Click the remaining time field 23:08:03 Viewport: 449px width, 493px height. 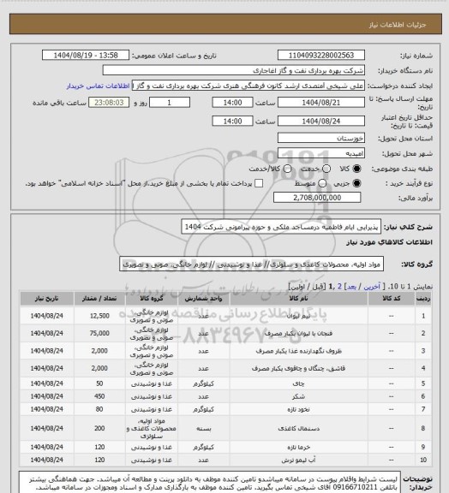pyautogui.click(x=109, y=103)
